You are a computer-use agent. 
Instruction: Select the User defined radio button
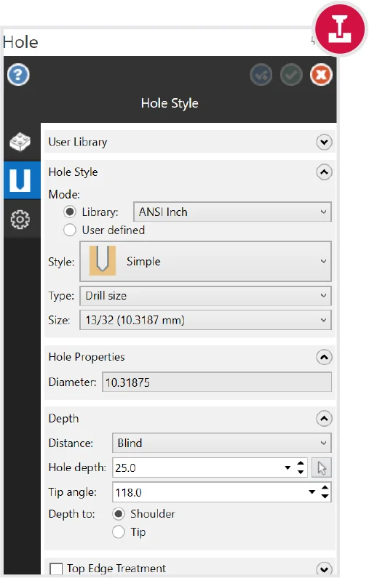(x=70, y=230)
